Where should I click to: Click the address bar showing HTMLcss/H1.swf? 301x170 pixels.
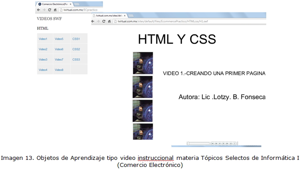[x=189, y=21]
